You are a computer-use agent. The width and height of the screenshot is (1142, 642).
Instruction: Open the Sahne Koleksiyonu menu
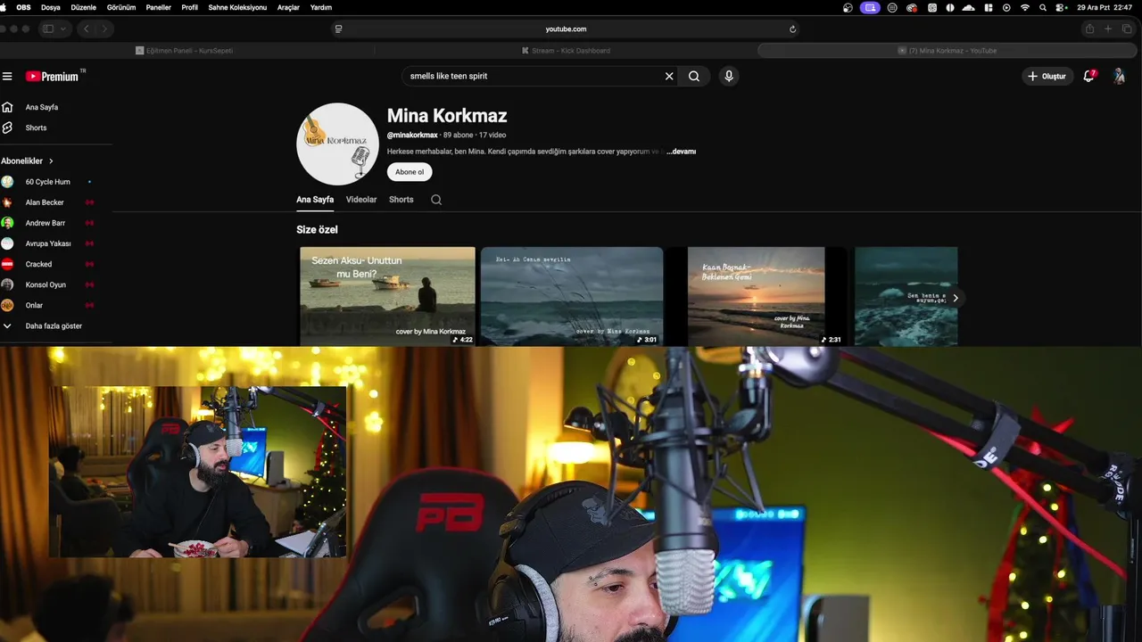tap(237, 7)
